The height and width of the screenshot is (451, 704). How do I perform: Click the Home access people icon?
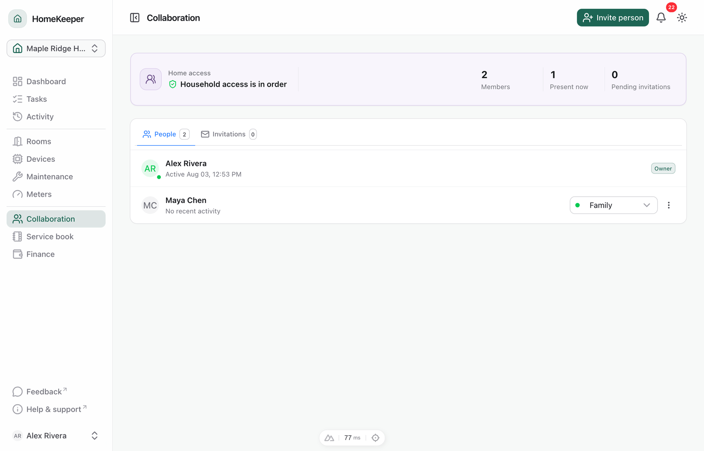tap(151, 79)
